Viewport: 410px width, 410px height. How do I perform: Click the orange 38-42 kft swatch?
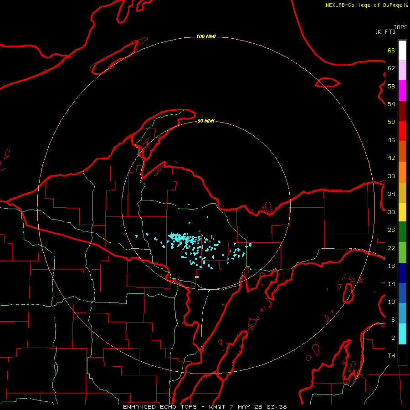coord(402,172)
